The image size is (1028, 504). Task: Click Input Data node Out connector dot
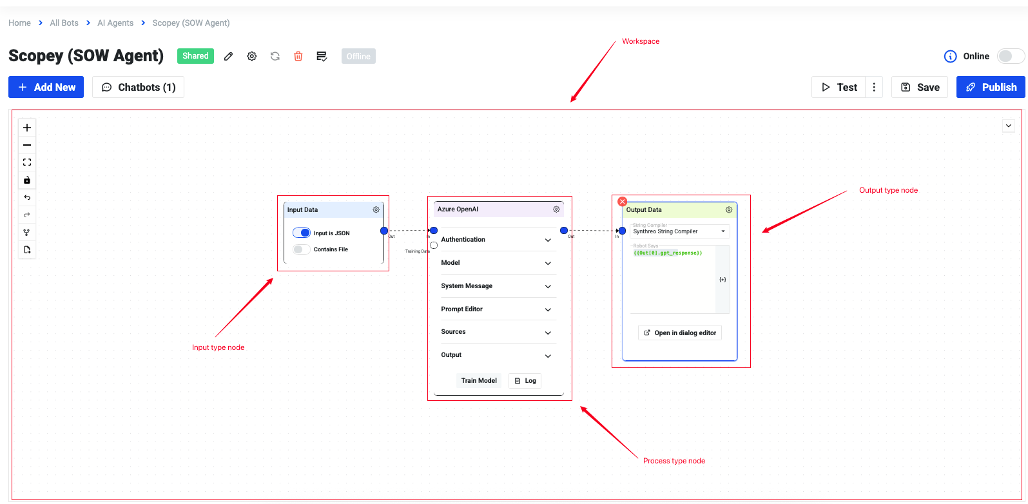tap(384, 230)
